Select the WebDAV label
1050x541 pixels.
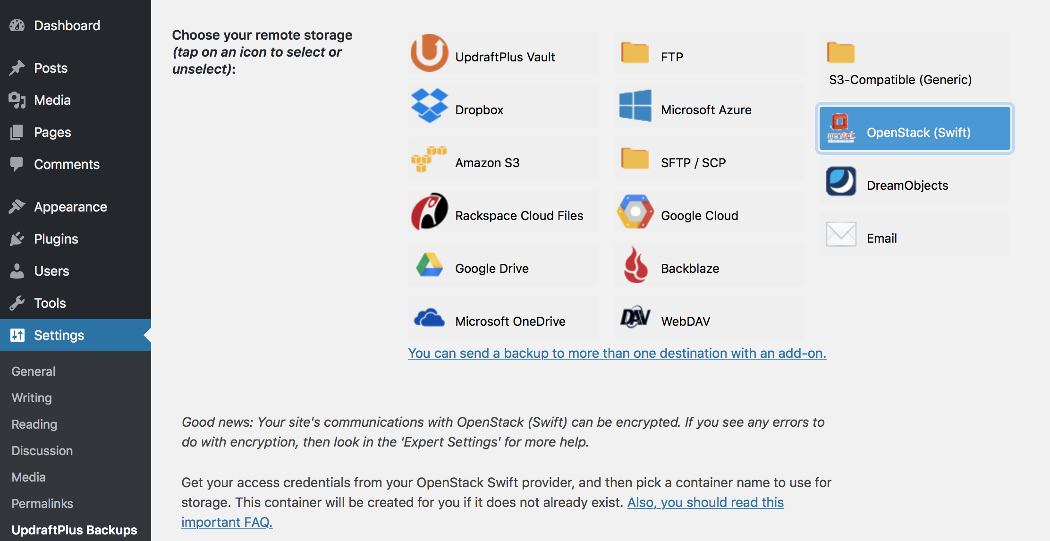tap(686, 321)
